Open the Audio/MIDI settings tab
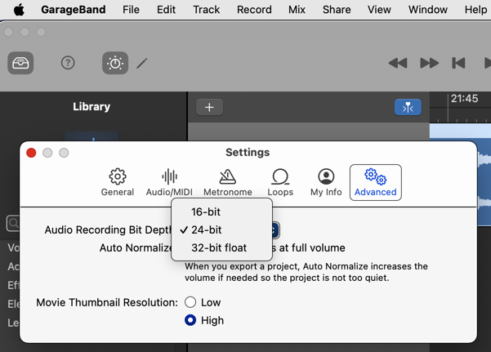Viewport: 491px width, 352px height. click(169, 182)
